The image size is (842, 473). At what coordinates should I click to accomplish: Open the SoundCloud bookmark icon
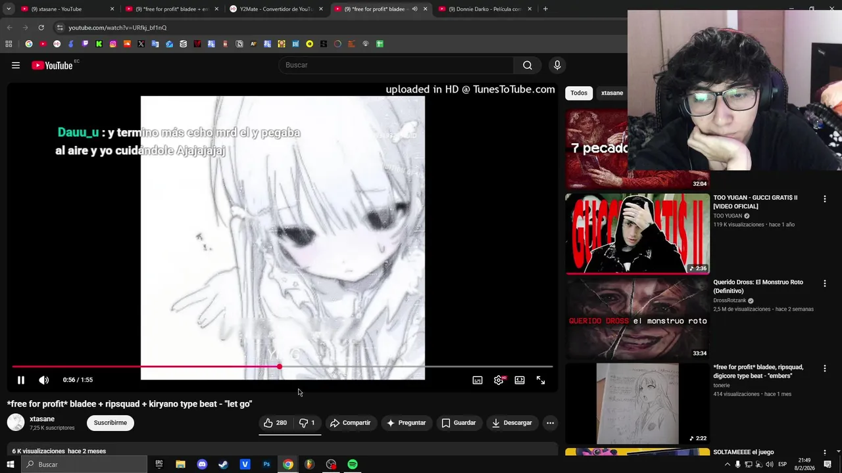pos(127,44)
